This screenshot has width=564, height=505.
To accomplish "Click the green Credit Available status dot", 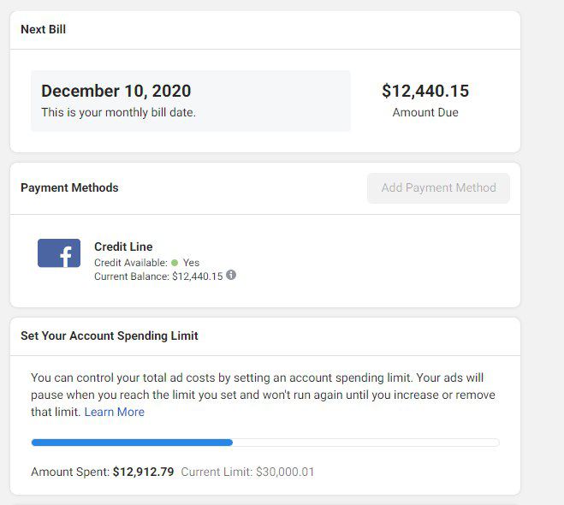I will coord(175,263).
